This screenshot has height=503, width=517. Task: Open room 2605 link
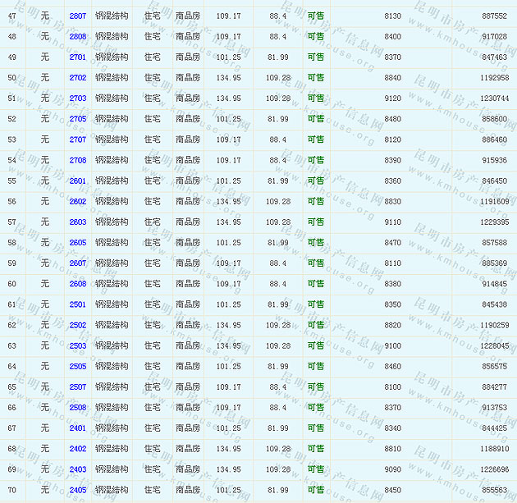click(78, 243)
